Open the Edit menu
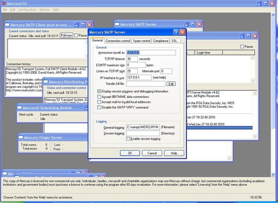Viewport: 278px width, 203px height. [13, 10]
